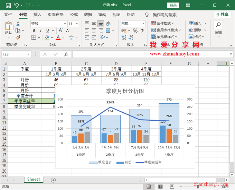The height and width of the screenshot is (190, 235).
Task: Open the number format dropdown 常规
Action: click(143, 24)
